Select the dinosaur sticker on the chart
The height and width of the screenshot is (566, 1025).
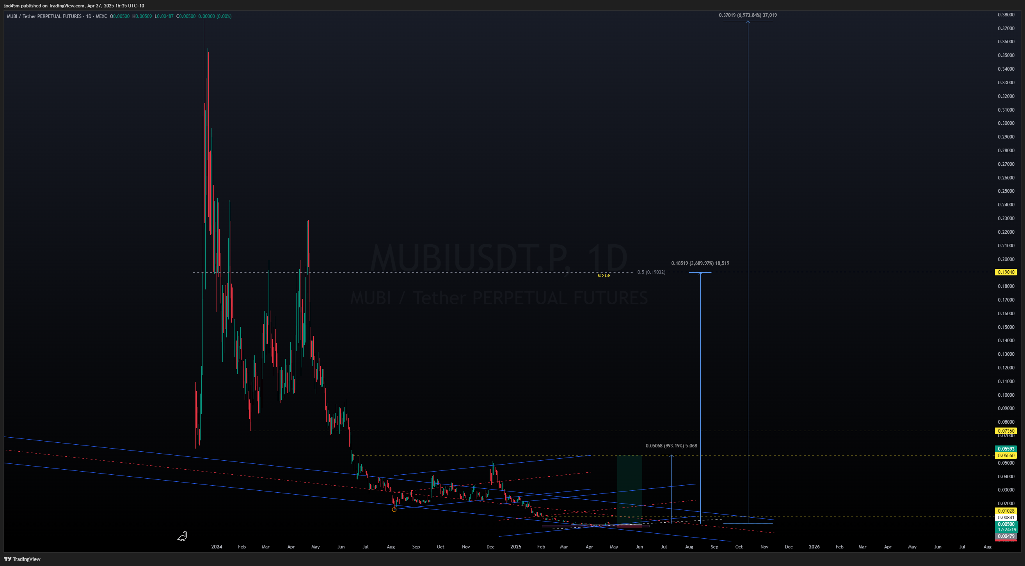[182, 536]
